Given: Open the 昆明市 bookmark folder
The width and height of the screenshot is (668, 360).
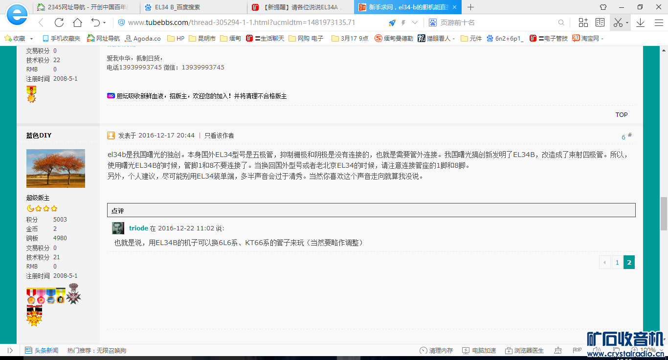Looking at the screenshot, I should 202,38.
